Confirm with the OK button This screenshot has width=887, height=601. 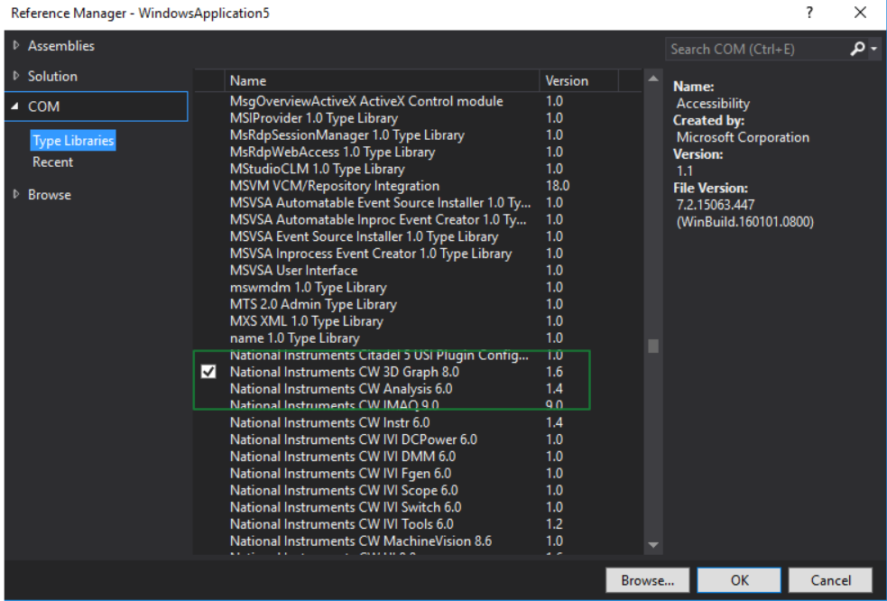pyautogui.click(x=739, y=580)
